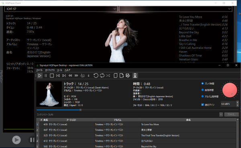This screenshot has width=241, height=148.
Task: Select playlist row 1 To Love You More
Action: point(136,124)
